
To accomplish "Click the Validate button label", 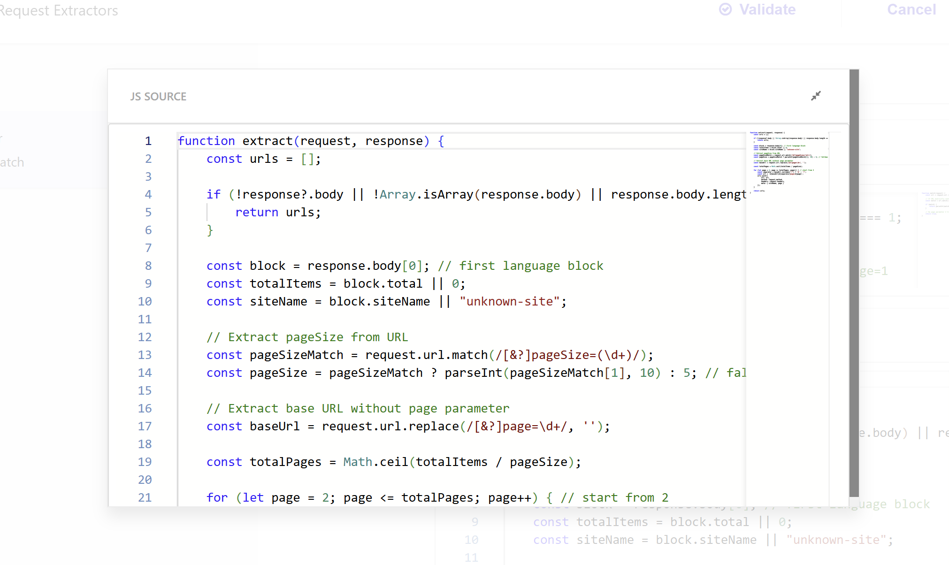I will 767,9.
